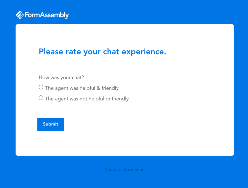This screenshot has width=248, height=188.
Task: Click the FormAssembly wordmark in the header
Action: click(47, 15)
